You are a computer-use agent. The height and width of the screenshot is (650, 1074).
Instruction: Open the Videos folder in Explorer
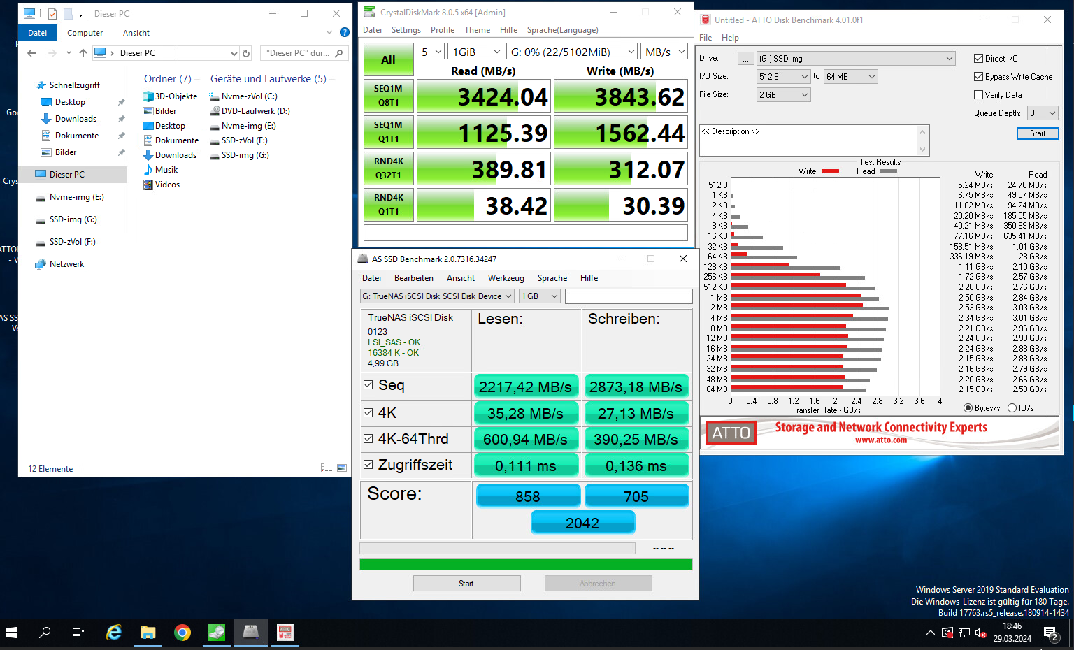click(x=162, y=185)
